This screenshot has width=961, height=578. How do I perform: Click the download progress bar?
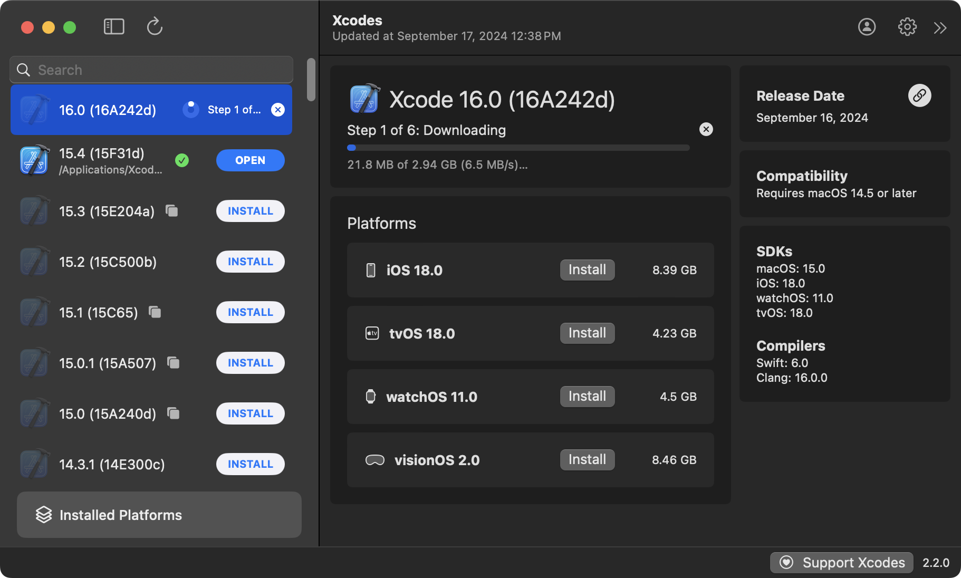[x=518, y=148]
